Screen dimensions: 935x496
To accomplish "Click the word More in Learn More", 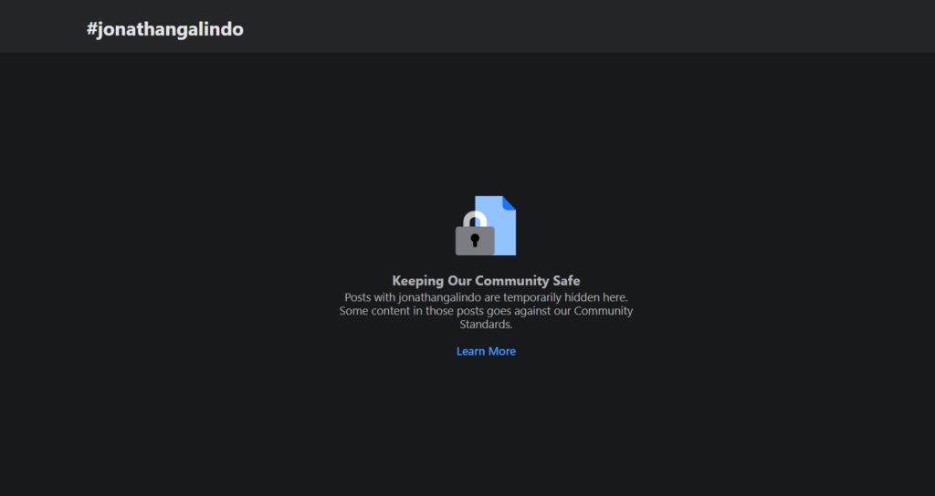I will point(501,351).
